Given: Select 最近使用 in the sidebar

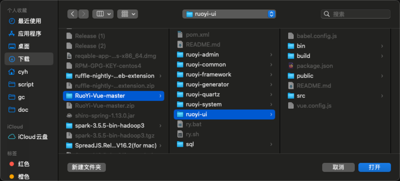Looking at the screenshot, I should (29, 21).
